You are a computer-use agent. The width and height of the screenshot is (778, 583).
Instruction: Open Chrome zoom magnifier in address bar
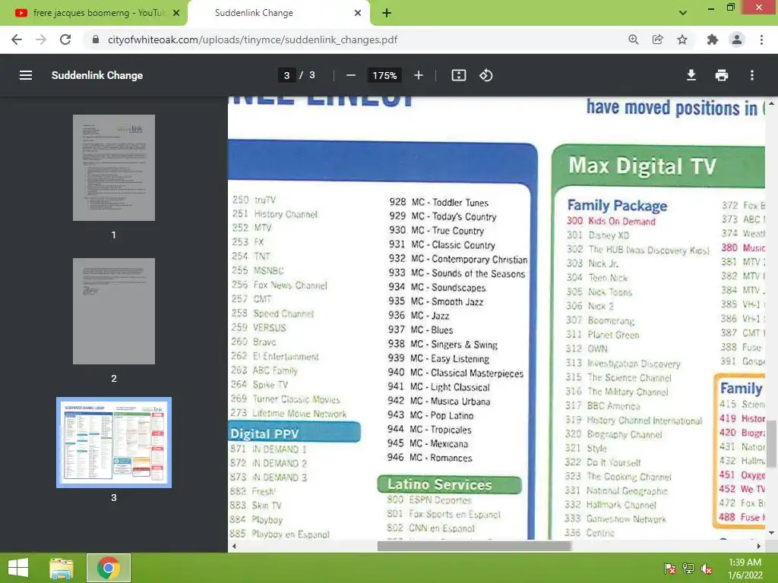tap(633, 39)
